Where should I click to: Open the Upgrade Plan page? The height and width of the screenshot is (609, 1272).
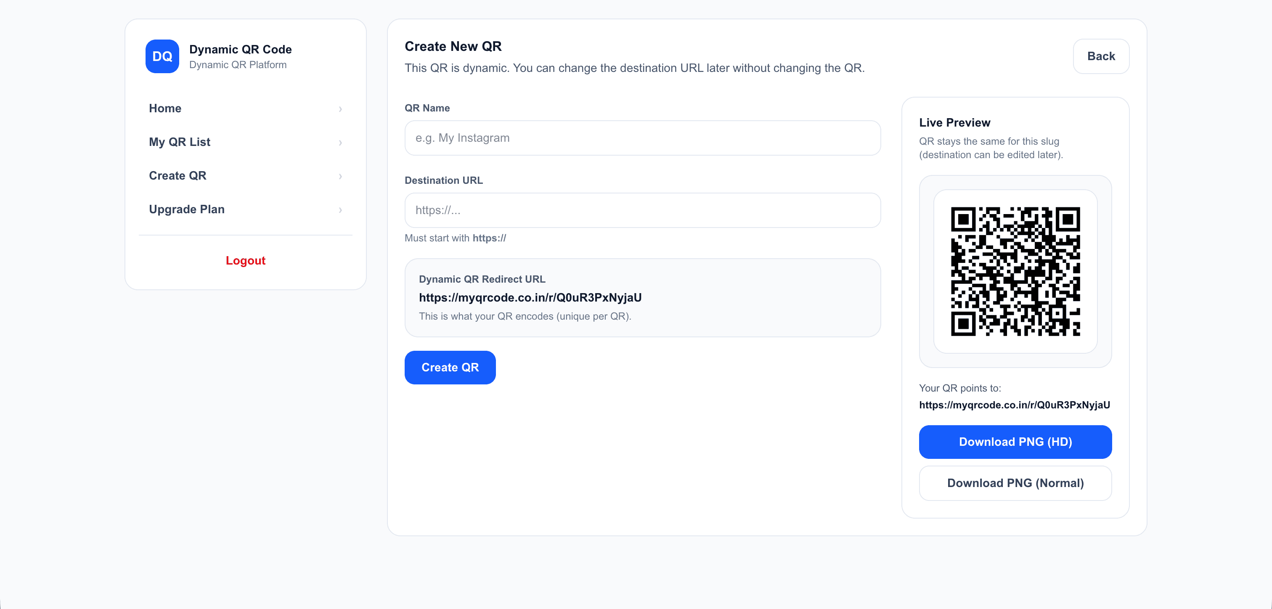(x=187, y=209)
